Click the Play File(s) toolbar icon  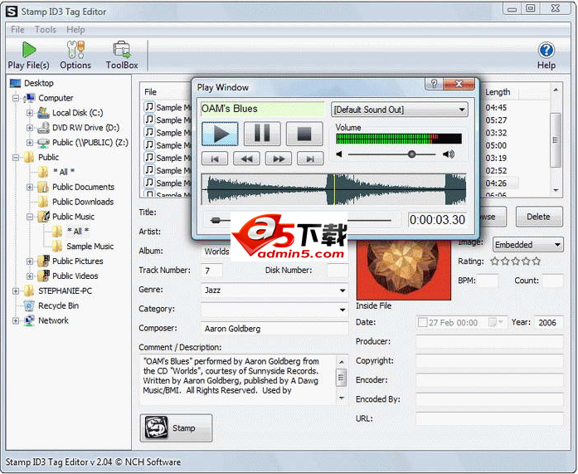click(28, 54)
